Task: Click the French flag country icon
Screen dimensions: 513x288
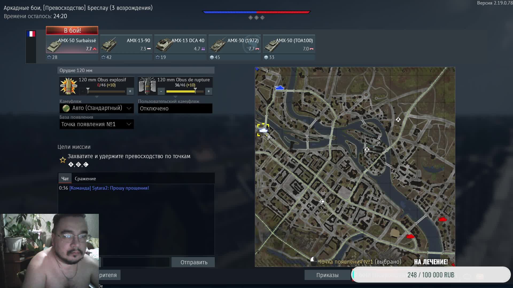Action: 31,34
